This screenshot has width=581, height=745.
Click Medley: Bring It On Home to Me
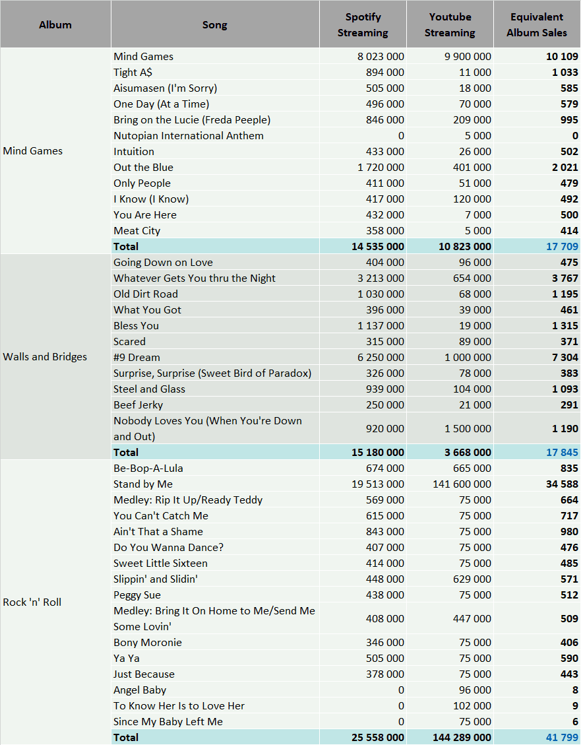click(215, 618)
